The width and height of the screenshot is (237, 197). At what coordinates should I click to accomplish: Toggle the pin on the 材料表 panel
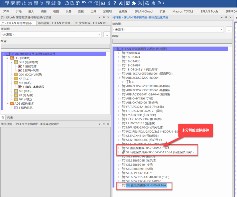[x=226, y=17]
